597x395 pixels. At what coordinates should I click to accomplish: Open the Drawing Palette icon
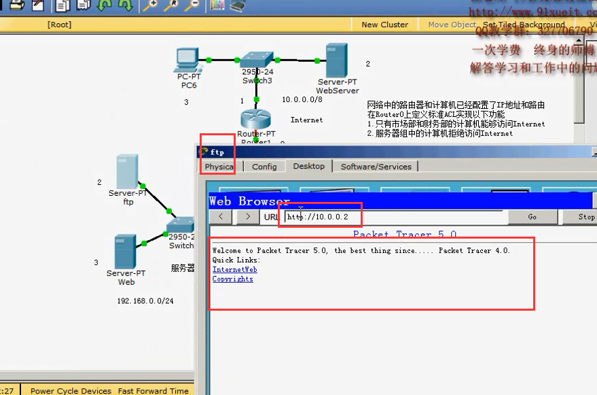pos(217,5)
